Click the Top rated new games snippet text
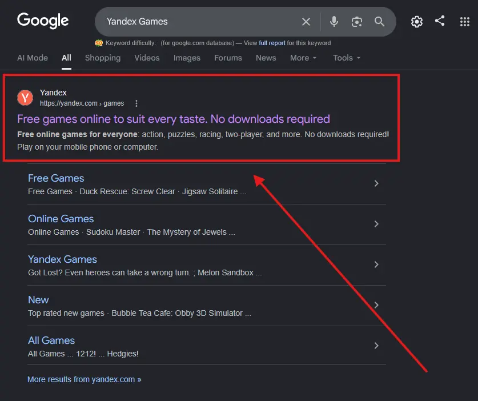 point(66,313)
